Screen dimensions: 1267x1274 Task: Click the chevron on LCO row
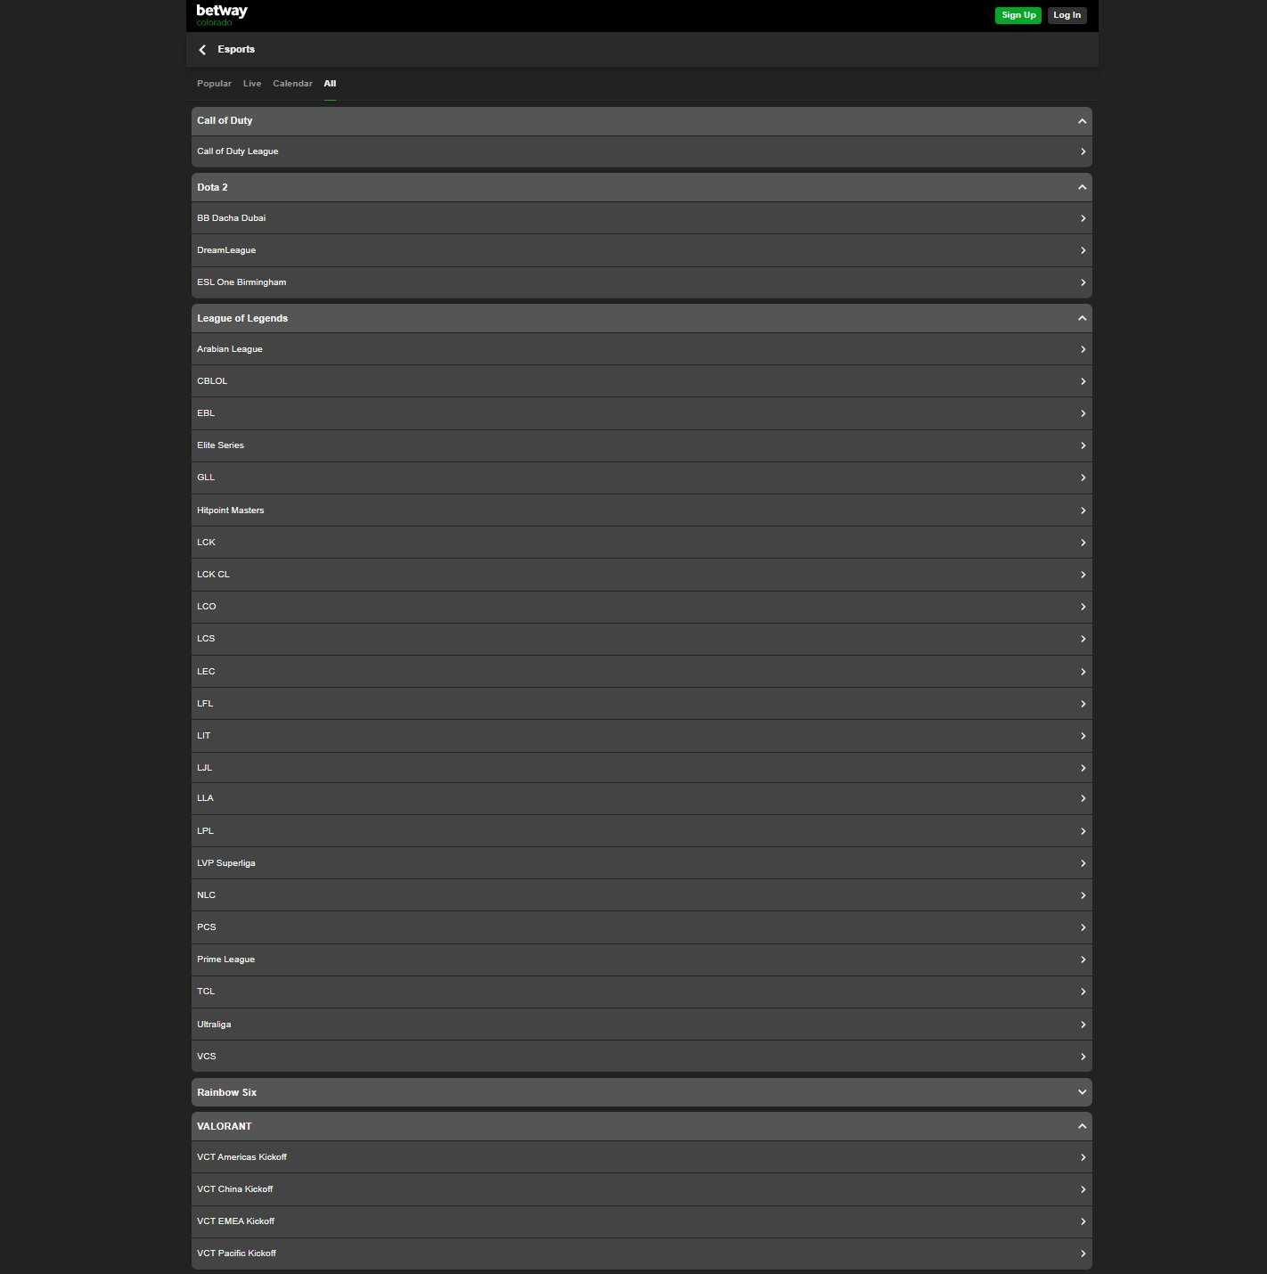(x=1083, y=607)
